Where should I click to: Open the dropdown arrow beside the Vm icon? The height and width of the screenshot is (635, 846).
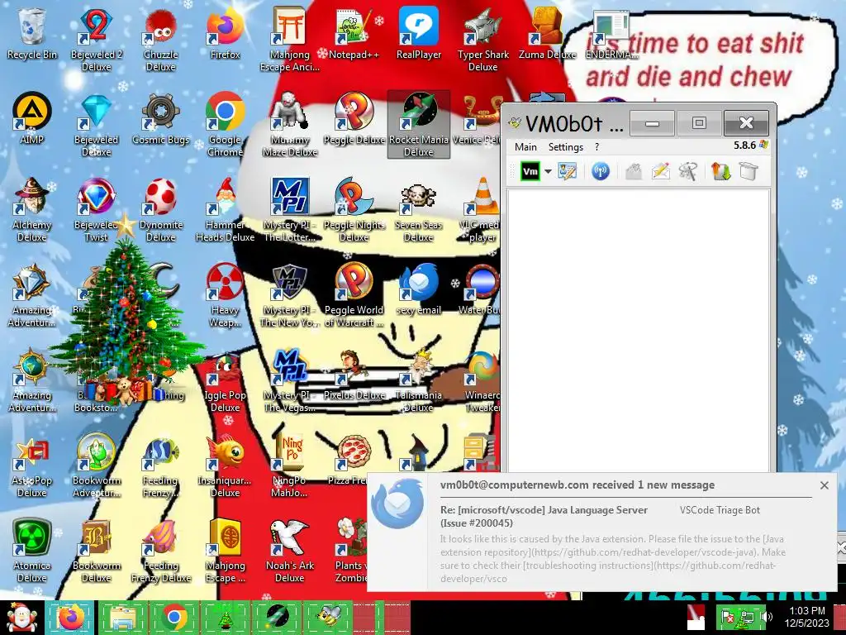pyautogui.click(x=548, y=172)
